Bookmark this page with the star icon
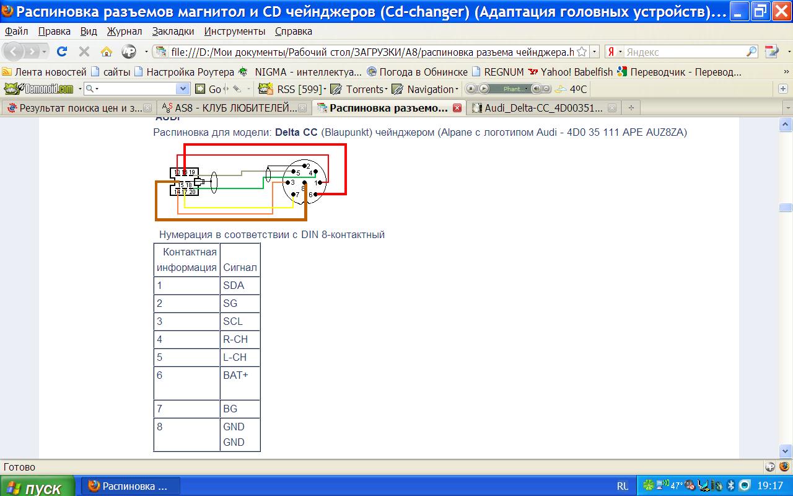Viewport: 793px width, 496px height. (582, 51)
